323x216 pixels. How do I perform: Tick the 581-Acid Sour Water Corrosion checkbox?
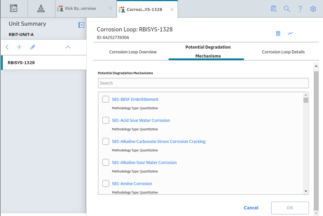pyautogui.click(x=106, y=120)
